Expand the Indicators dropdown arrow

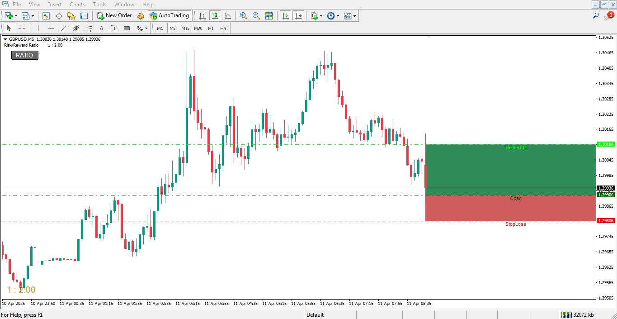(321, 15)
